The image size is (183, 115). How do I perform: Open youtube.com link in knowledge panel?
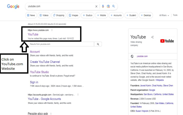tap(142, 56)
